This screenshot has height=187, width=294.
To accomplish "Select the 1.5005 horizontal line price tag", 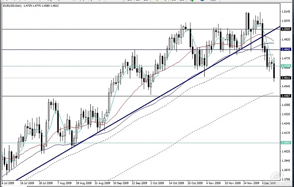I will 286,29.
